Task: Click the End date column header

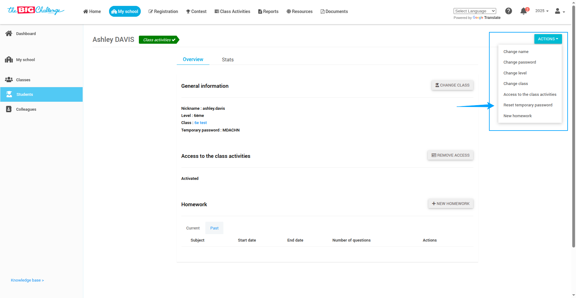Action: coord(295,240)
